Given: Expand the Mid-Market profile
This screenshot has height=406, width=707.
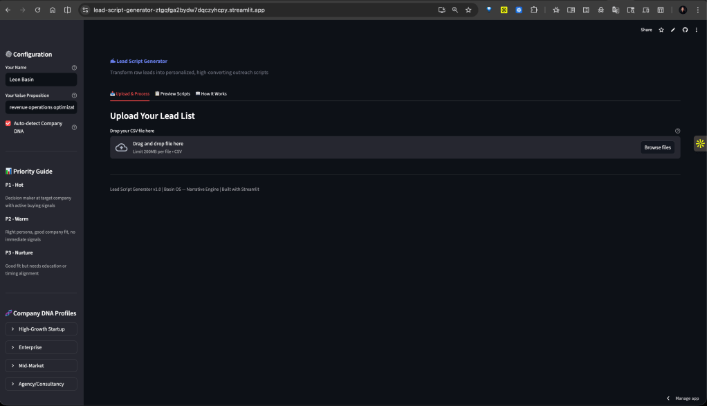Looking at the screenshot, I should (41, 365).
